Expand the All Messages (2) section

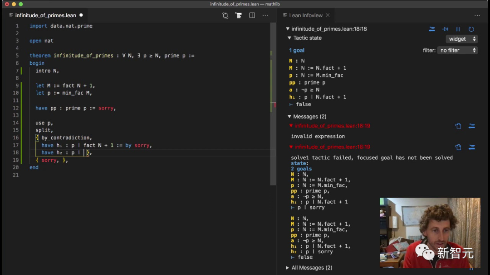click(x=287, y=268)
